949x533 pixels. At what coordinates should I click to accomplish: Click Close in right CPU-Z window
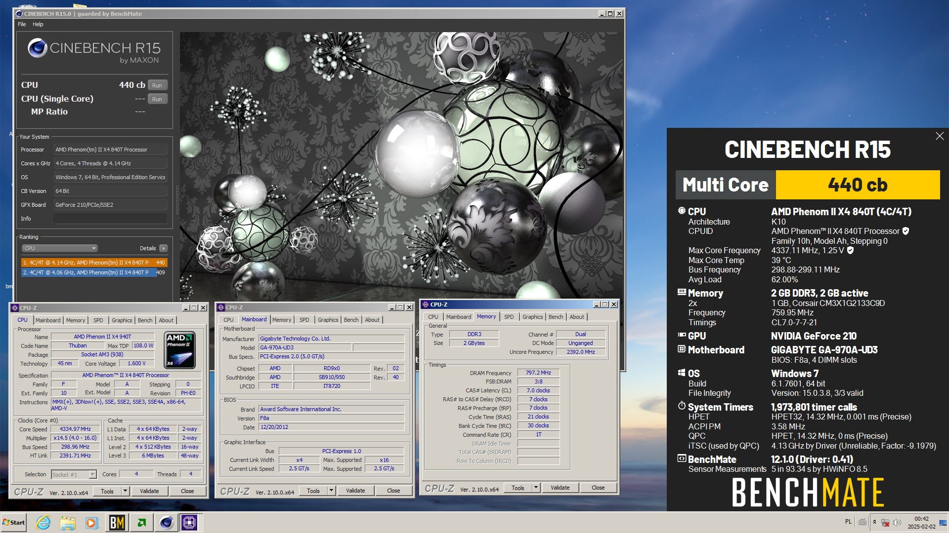[x=598, y=488]
